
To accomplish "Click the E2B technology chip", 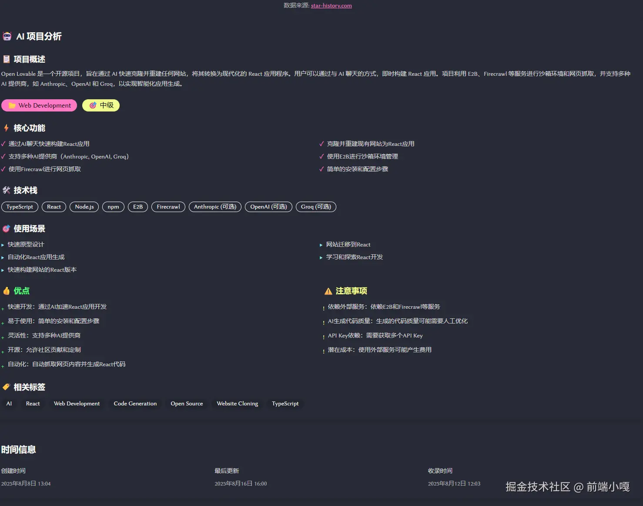I will pos(137,207).
